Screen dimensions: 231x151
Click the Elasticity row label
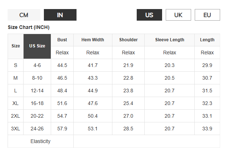point(41,141)
